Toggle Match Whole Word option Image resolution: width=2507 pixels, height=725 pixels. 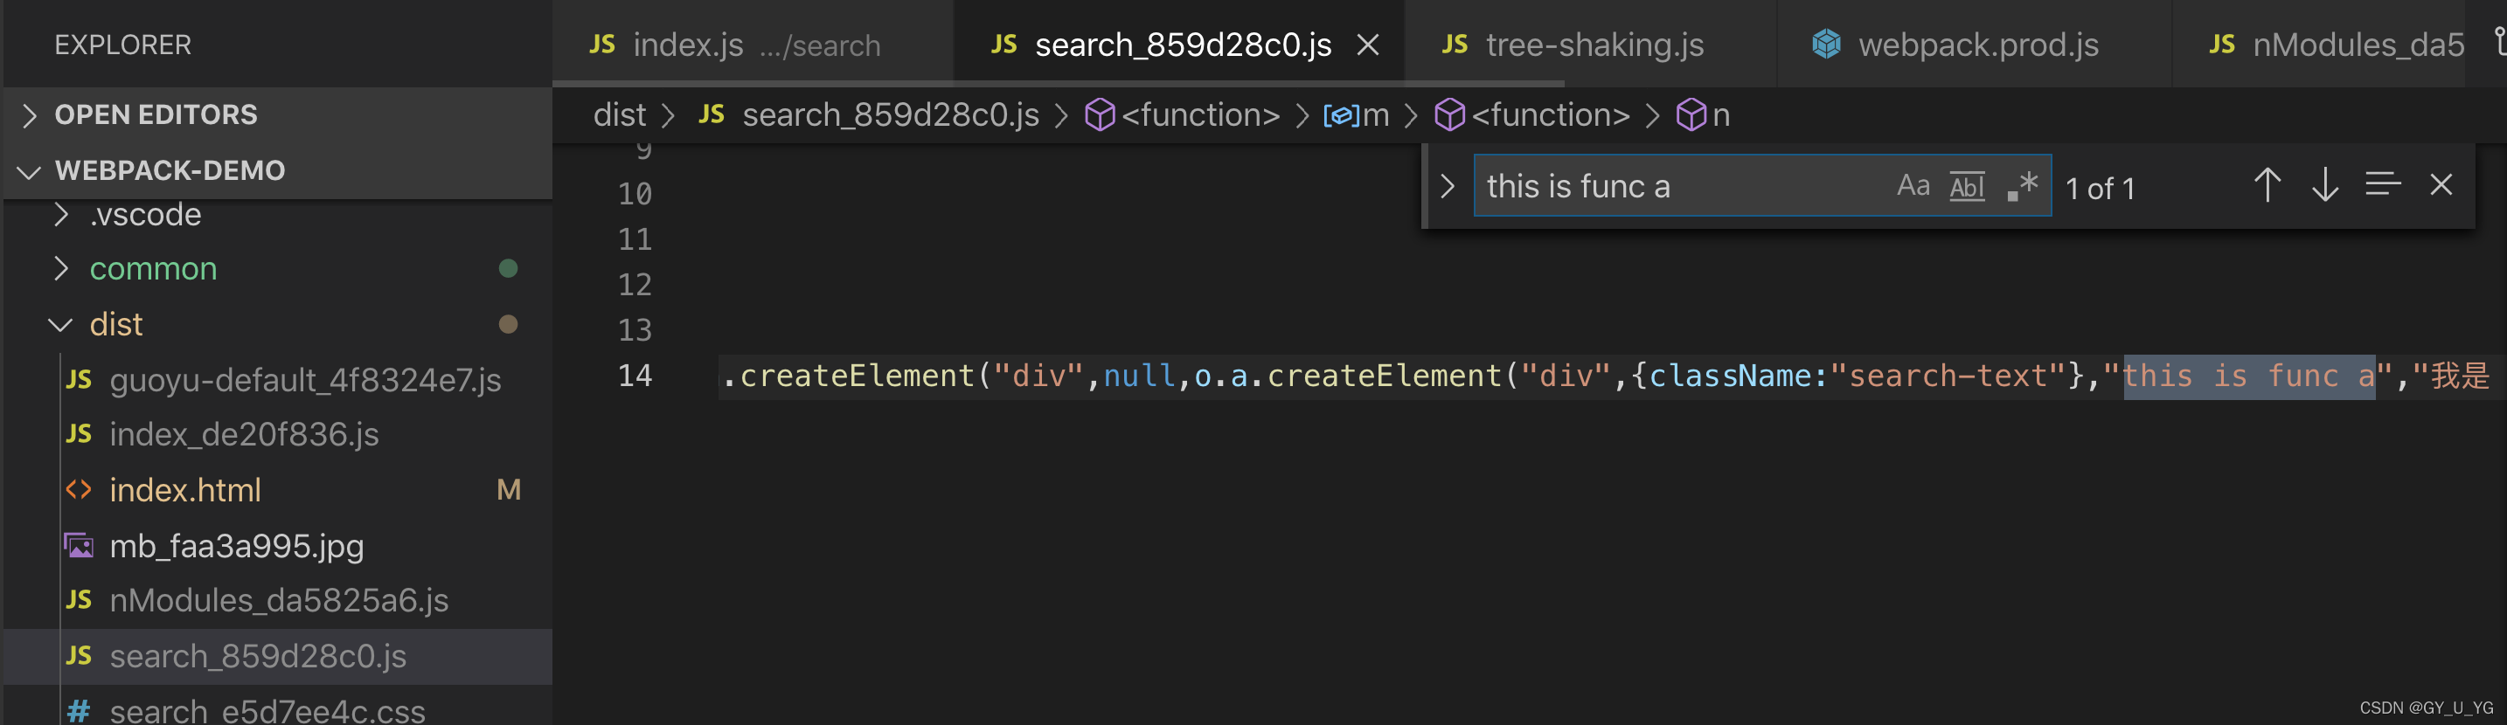[x=1967, y=185]
